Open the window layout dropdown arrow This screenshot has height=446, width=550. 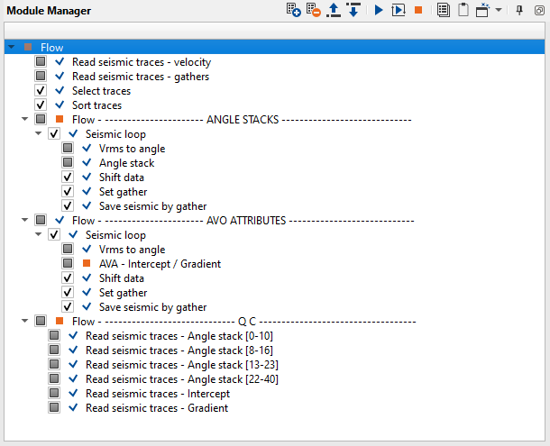coord(499,10)
